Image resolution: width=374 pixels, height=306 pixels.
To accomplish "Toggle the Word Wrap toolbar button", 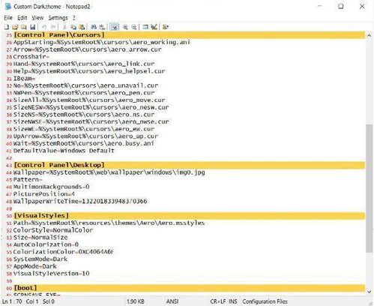I will (114, 27).
